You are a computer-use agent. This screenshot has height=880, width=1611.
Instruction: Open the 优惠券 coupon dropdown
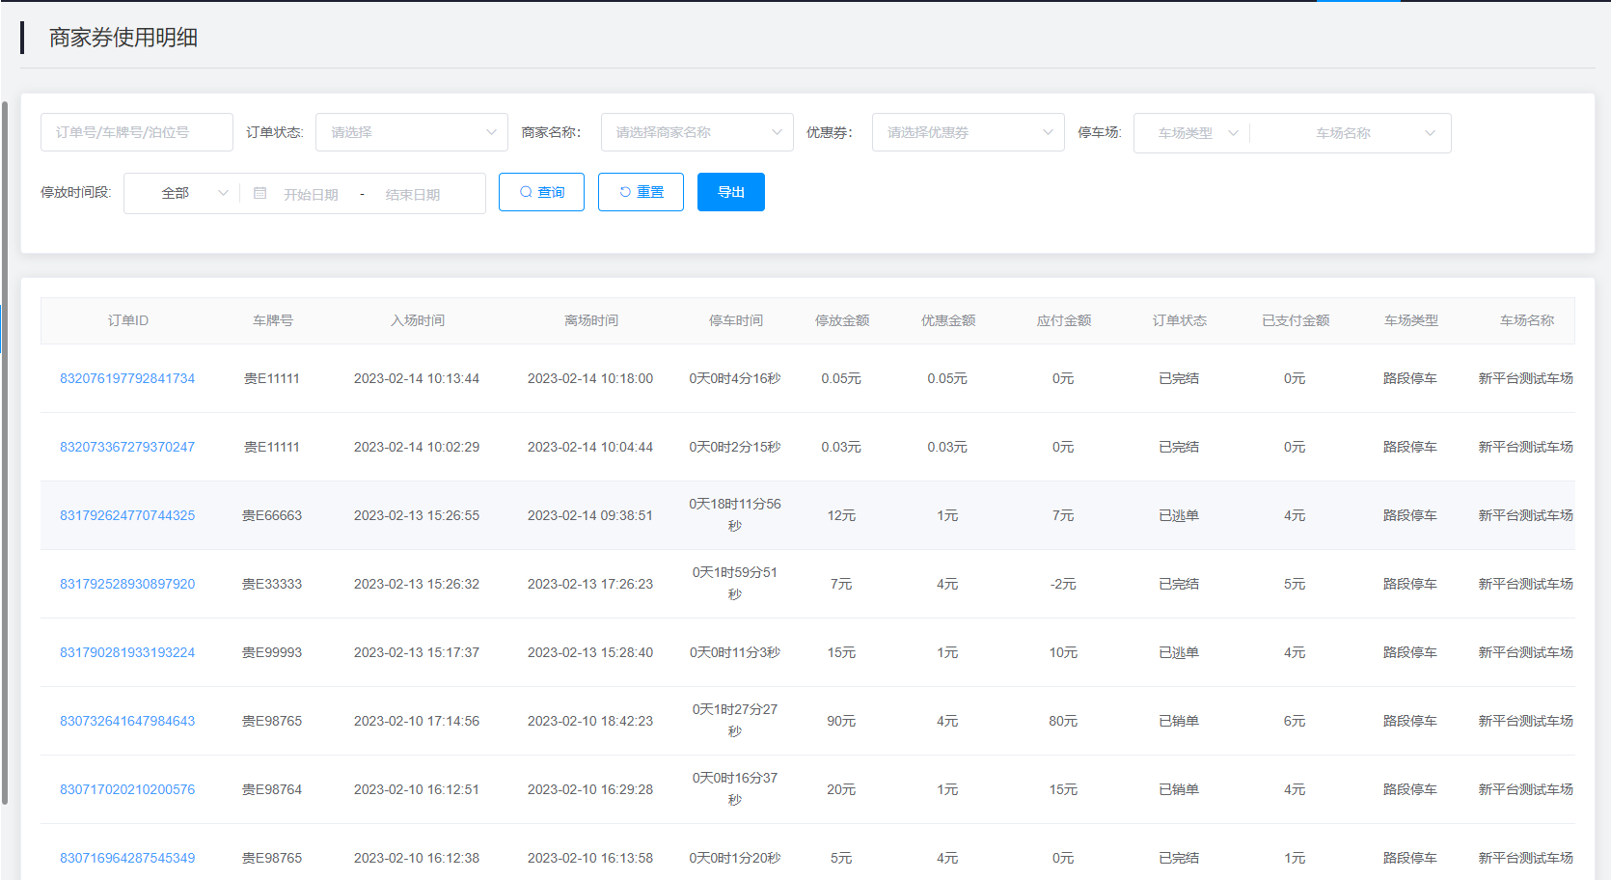968,132
